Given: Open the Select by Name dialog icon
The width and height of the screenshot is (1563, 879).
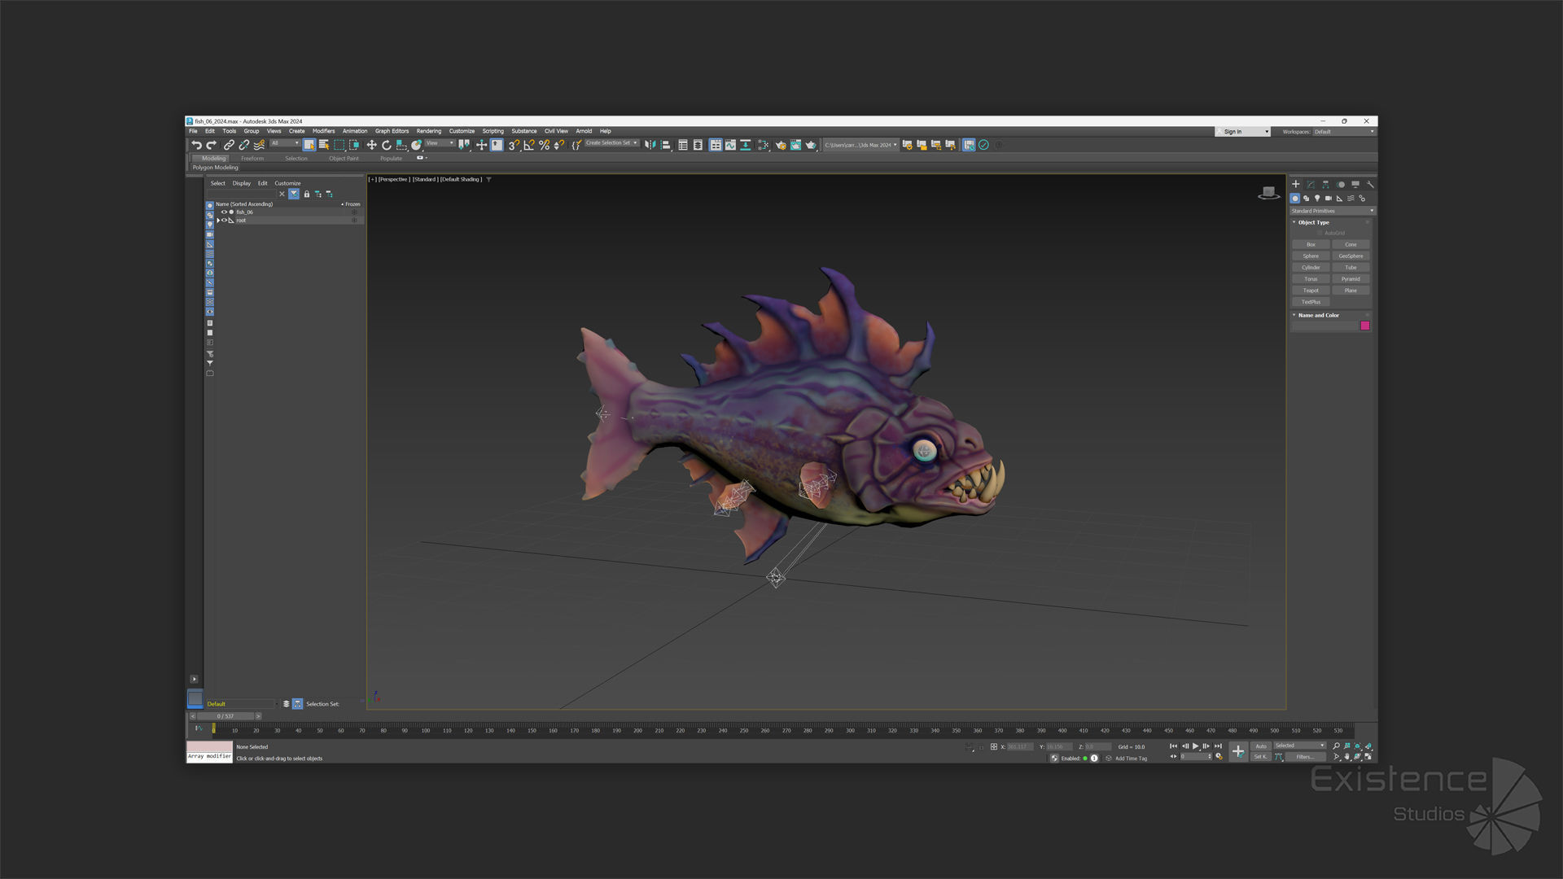Looking at the screenshot, I should (324, 145).
